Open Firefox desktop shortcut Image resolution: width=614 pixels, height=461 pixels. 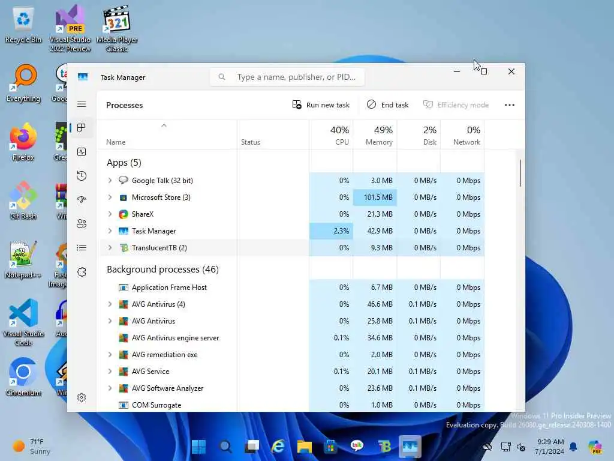(23, 142)
